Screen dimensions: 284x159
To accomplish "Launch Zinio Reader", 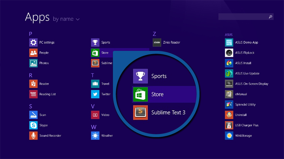I will 157,42.
